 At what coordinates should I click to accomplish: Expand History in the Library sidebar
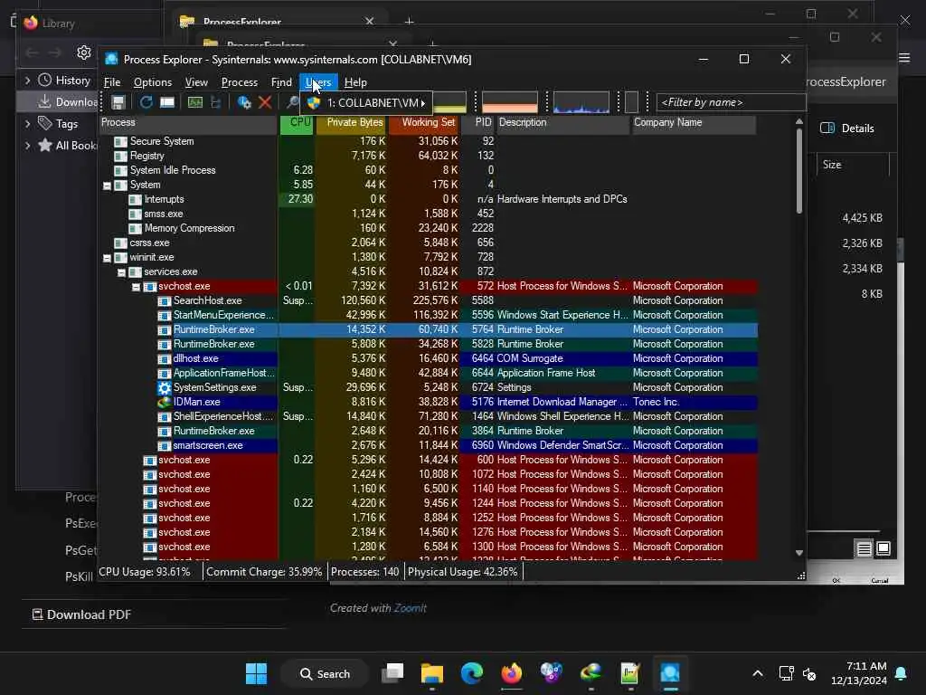(27, 80)
